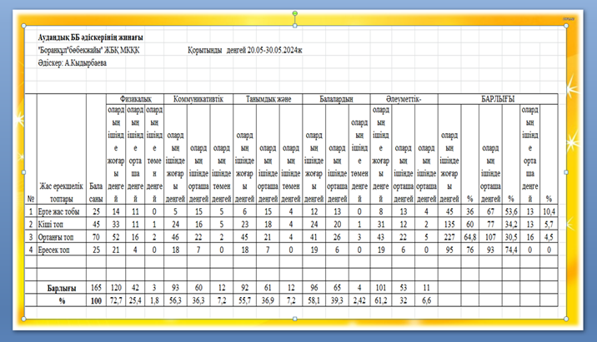
Task: Click 'Қорытынды деңгей 20.05-30.05.2024ж' text
Action: click(x=244, y=50)
